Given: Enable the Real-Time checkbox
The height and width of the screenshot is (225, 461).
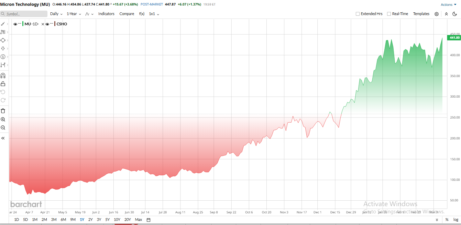Looking at the screenshot, I should pos(389,14).
